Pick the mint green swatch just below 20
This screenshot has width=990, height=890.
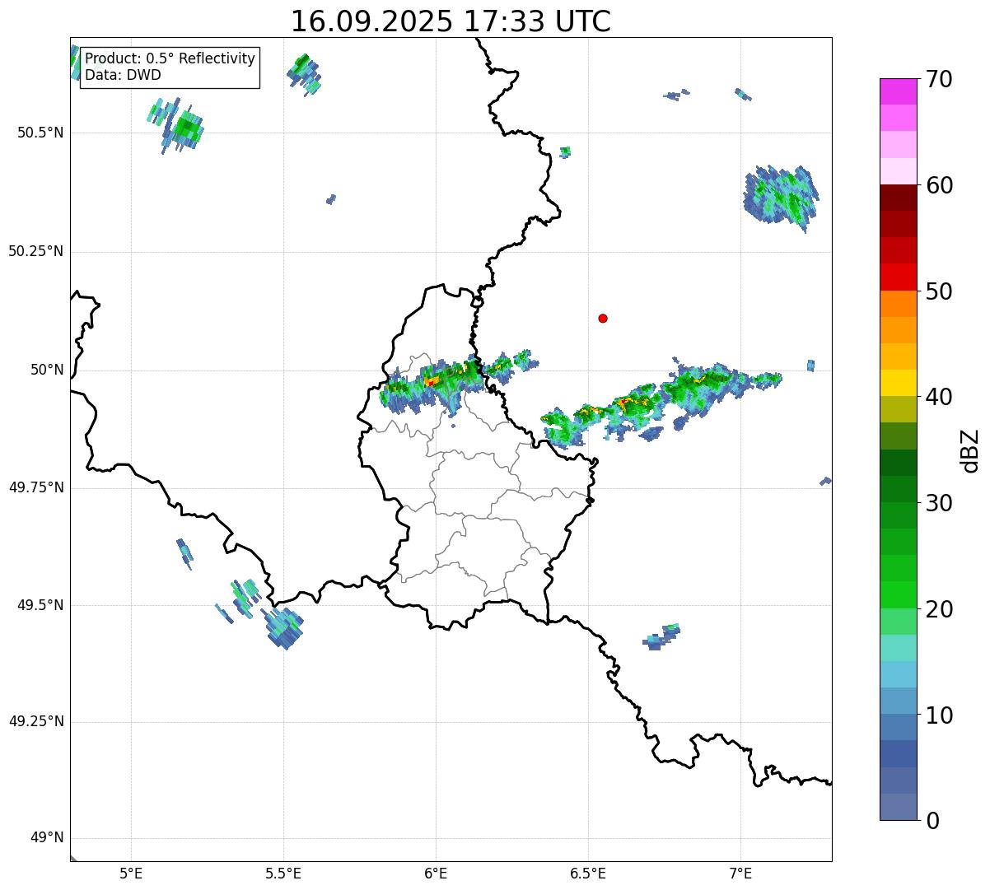point(898,622)
